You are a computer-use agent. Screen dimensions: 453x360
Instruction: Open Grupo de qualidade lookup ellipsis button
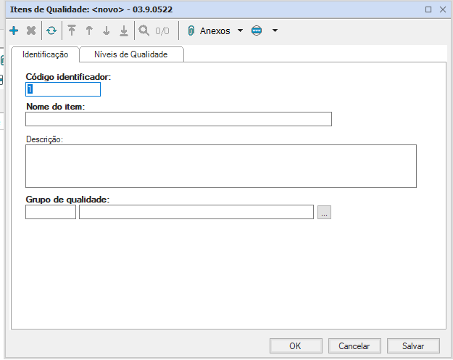coord(324,213)
